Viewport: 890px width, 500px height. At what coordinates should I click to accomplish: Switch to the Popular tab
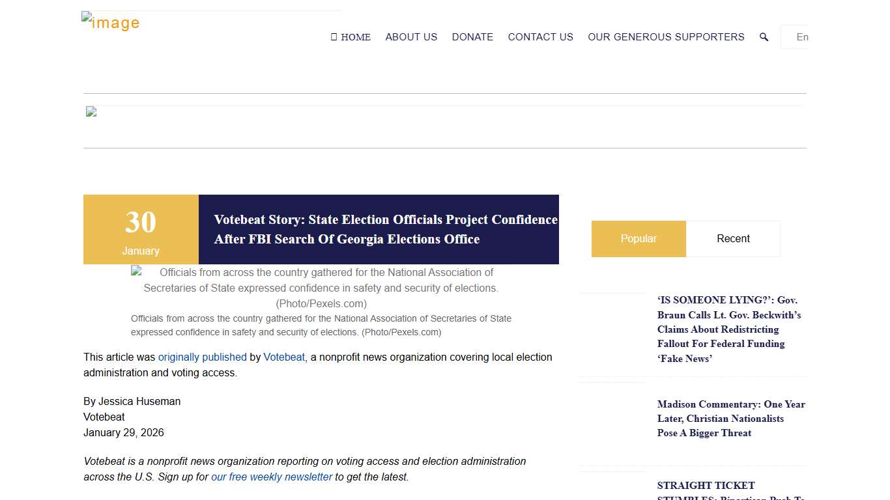pyautogui.click(x=639, y=239)
